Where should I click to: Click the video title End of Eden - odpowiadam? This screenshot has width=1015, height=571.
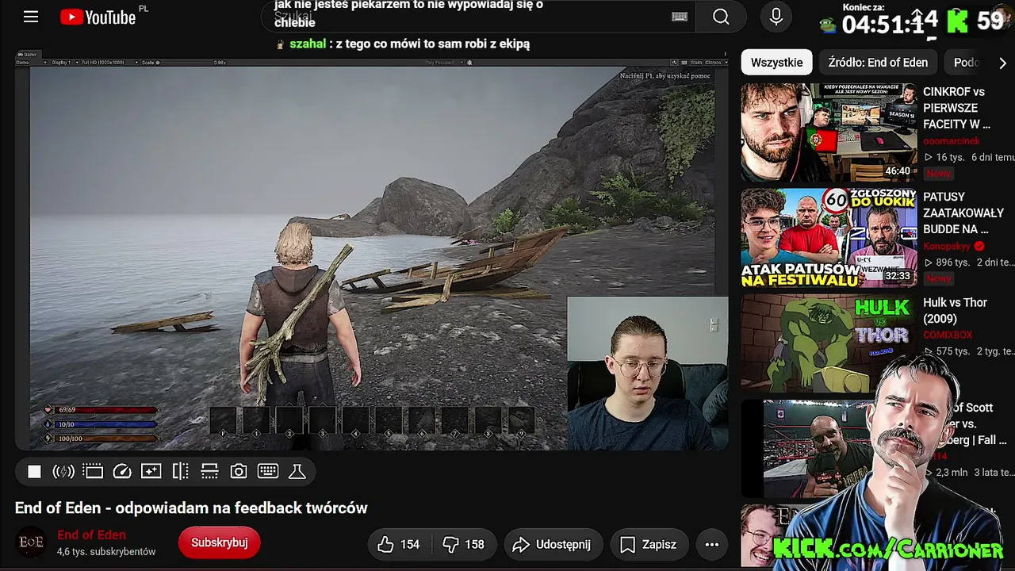[191, 508]
